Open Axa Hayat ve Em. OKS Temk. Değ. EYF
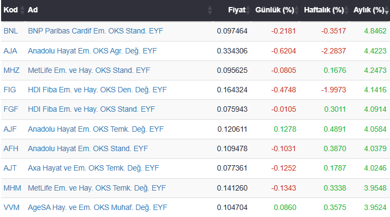Image resolution: width=390 pixels, height=217 pixels. 93,168
